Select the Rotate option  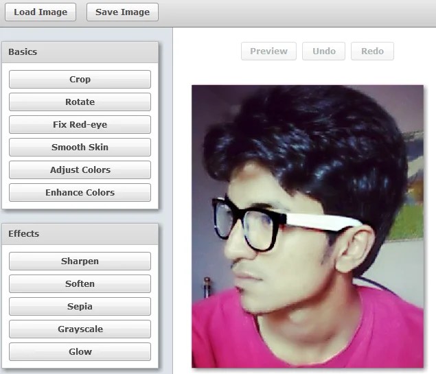[80, 102]
